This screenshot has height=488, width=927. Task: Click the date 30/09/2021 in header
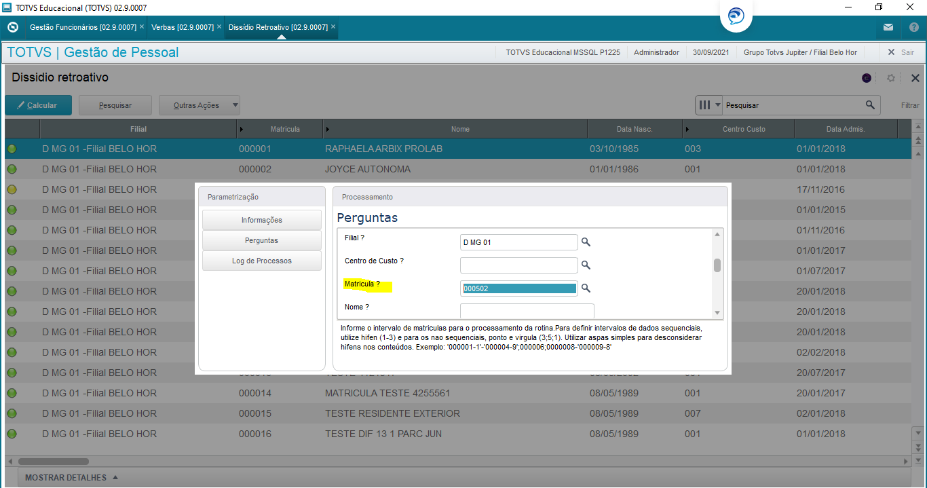pyautogui.click(x=711, y=52)
